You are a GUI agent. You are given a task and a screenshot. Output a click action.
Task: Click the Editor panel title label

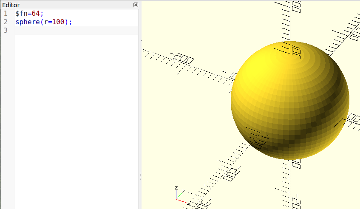tap(11, 5)
